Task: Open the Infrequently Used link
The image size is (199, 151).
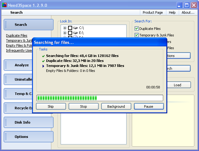Action: point(19,50)
